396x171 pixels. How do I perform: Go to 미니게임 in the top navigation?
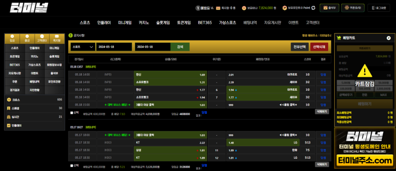125,22
